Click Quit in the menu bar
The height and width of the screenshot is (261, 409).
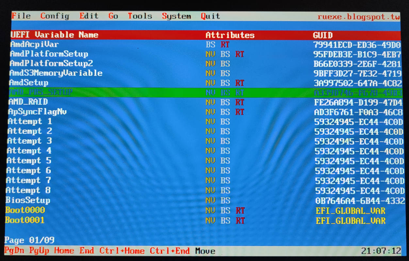pos(210,16)
